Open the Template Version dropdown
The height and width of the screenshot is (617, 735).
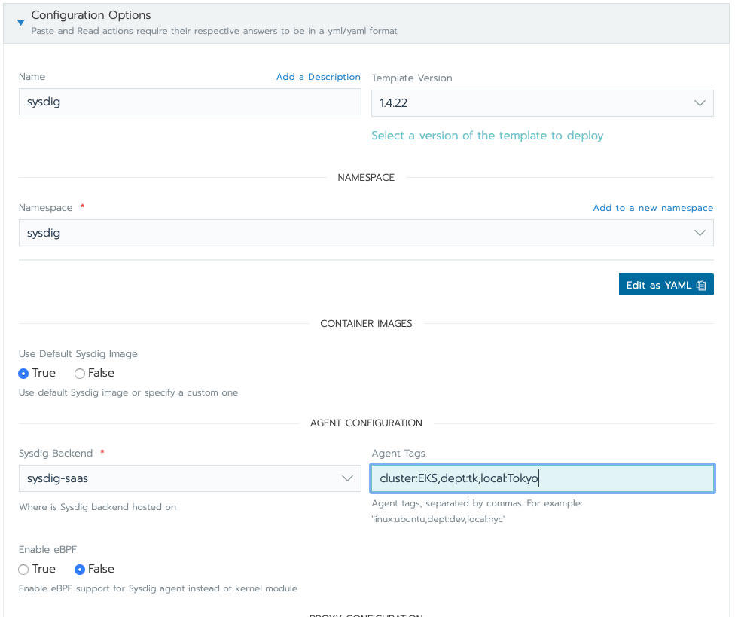pos(542,103)
